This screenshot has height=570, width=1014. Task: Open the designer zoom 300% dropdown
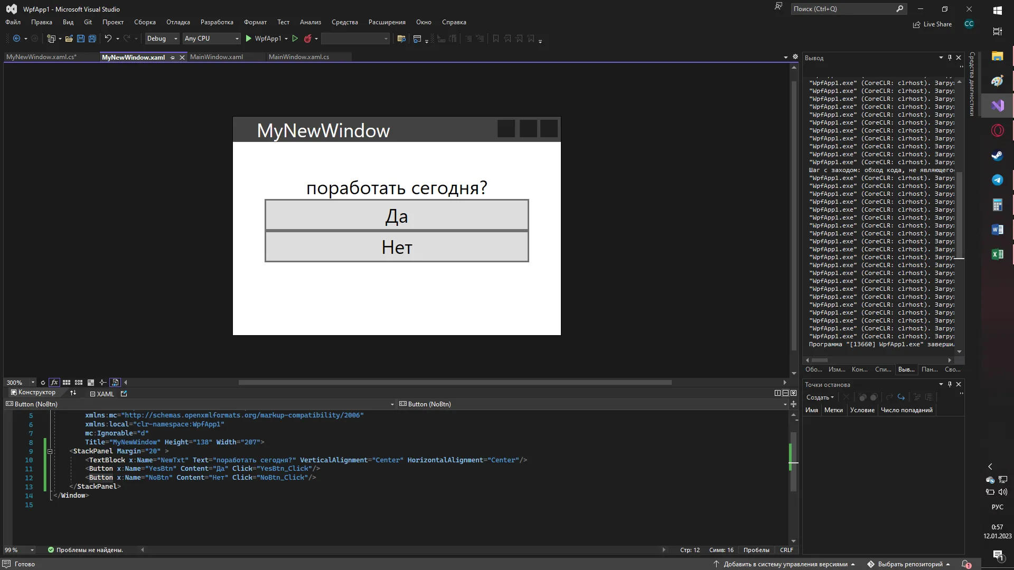tap(33, 383)
